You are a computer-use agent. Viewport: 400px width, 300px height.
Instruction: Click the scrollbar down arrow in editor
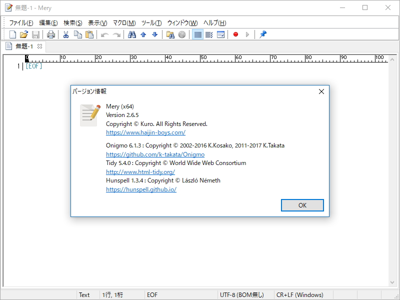click(x=392, y=282)
